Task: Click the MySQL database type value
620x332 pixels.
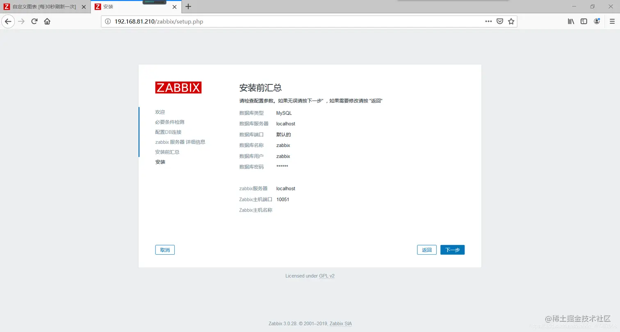Action: coord(284,113)
